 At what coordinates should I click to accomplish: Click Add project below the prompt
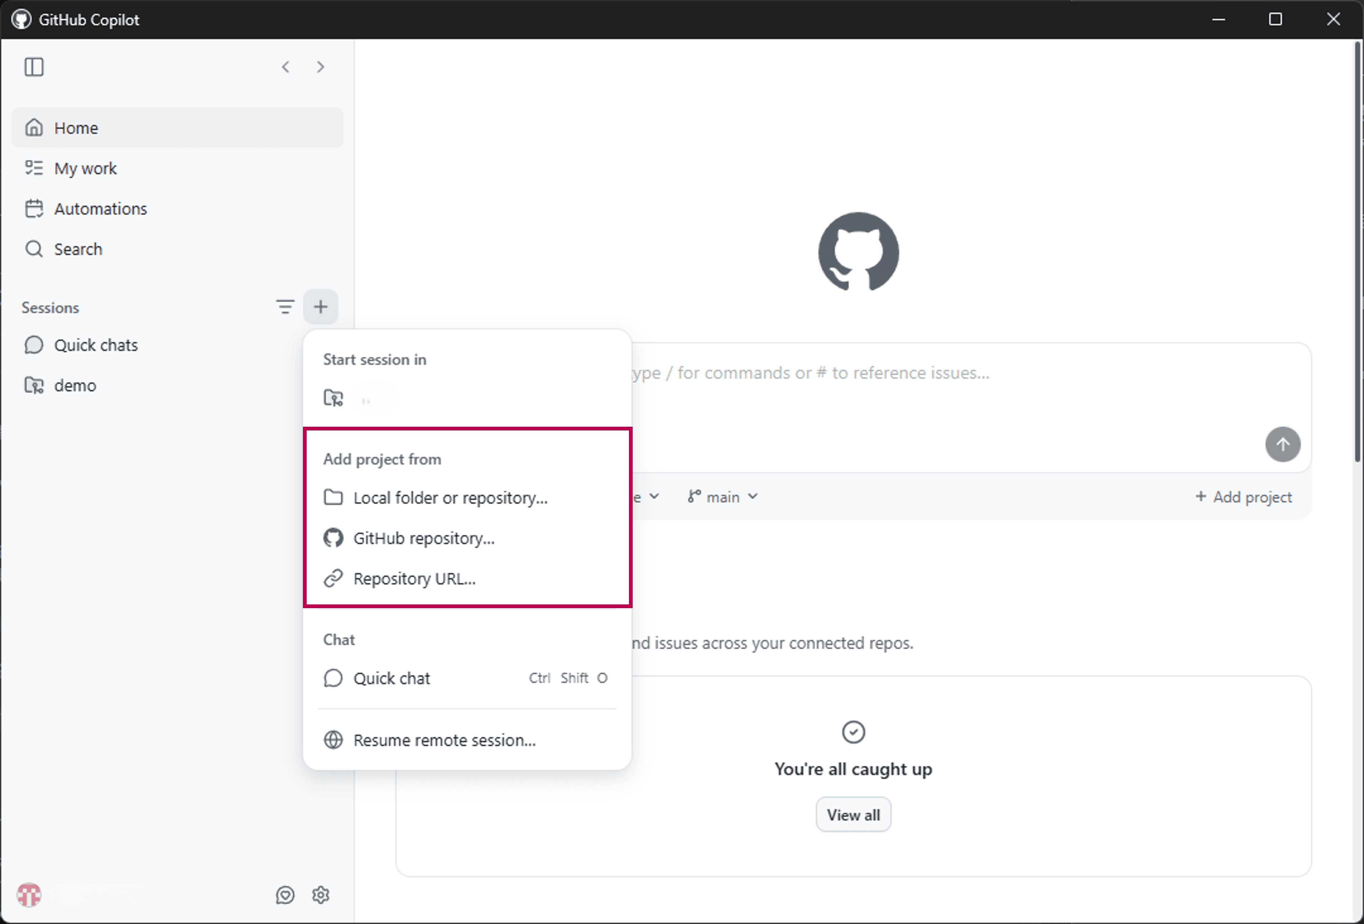pos(1244,497)
